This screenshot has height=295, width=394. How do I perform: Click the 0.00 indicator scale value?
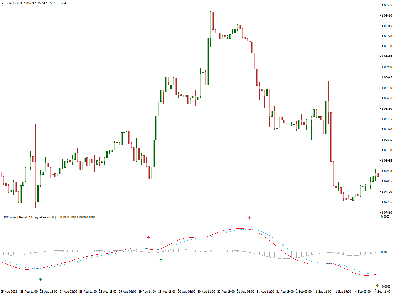click(x=384, y=252)
